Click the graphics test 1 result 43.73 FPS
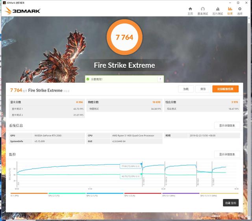 tap(78, 109)
